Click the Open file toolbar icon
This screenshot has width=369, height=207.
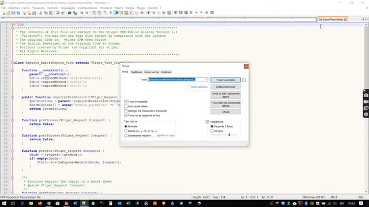click(8, 13)
